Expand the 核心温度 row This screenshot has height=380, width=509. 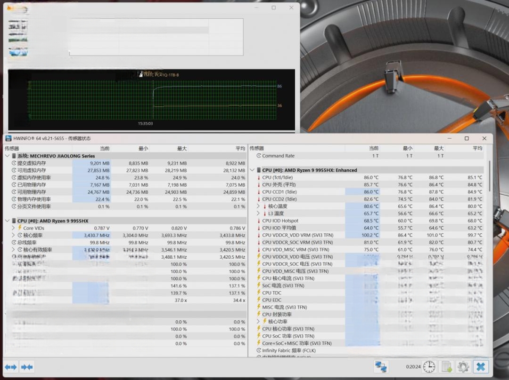258,206
